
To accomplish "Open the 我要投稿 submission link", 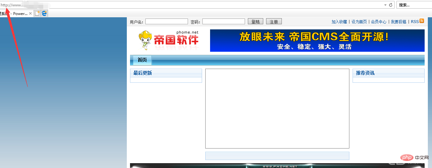I will pyautogui.click(x=398, y=22).
